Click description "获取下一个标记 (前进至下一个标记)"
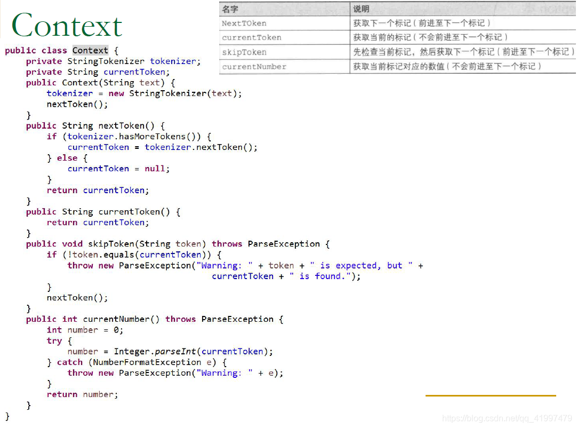The height and width of the screenshot is (428, 577). tap(422, 23)
